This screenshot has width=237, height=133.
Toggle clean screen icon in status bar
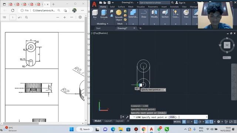pos(231,122)
